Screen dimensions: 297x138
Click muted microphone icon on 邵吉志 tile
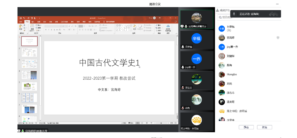[x=183, y=88]
